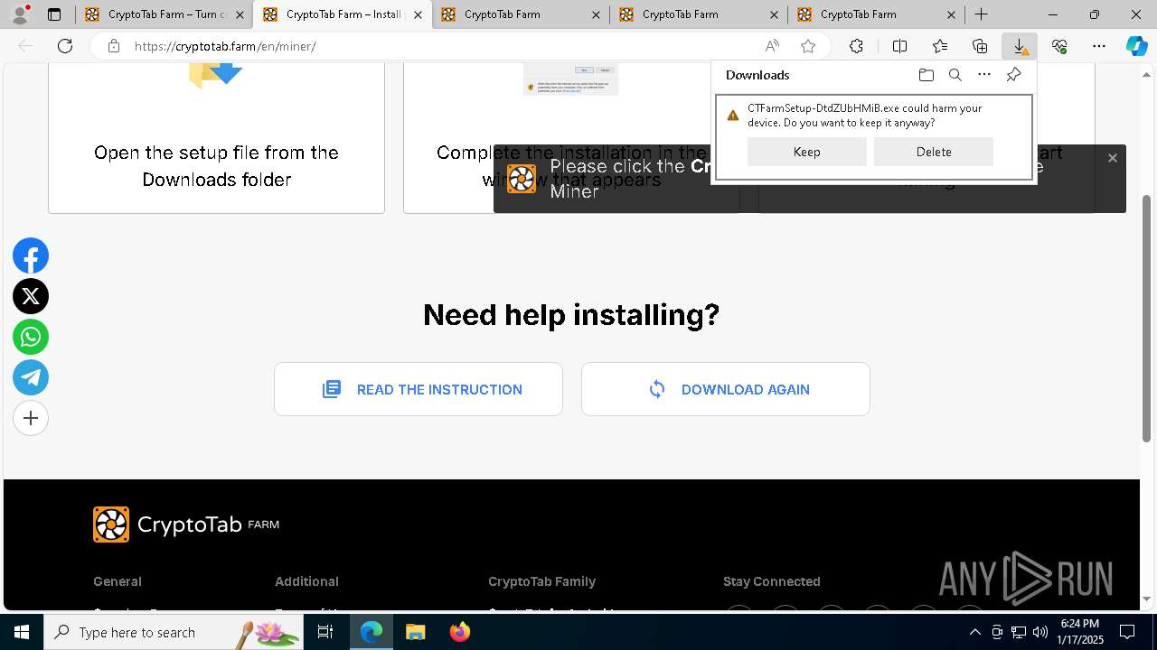Screen dimensions: 1157x650
Task: Delete the flagged CTFarmSetup download
Action: tap(933, 152)
